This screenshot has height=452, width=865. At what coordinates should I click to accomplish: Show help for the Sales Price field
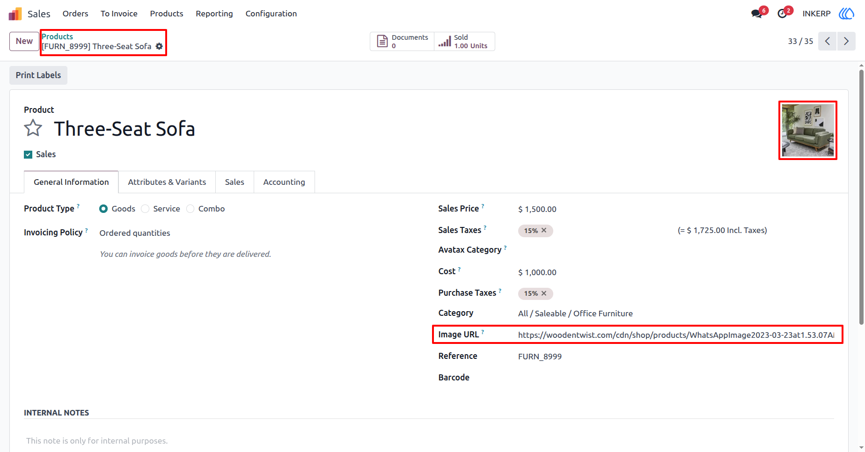coord(483,206)
